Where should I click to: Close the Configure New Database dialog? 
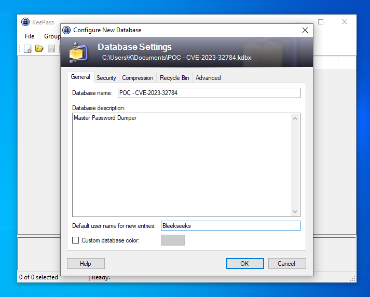305,30
